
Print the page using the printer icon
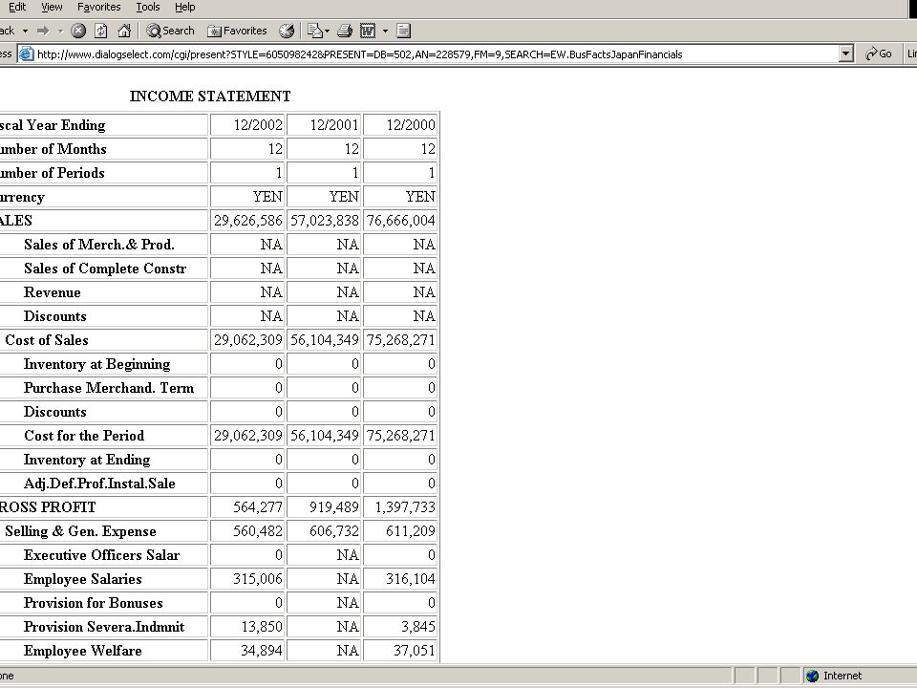pos(345,31)
